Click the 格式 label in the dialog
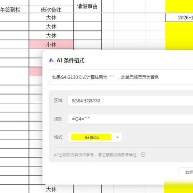The image size is (193, 193). 58,138
